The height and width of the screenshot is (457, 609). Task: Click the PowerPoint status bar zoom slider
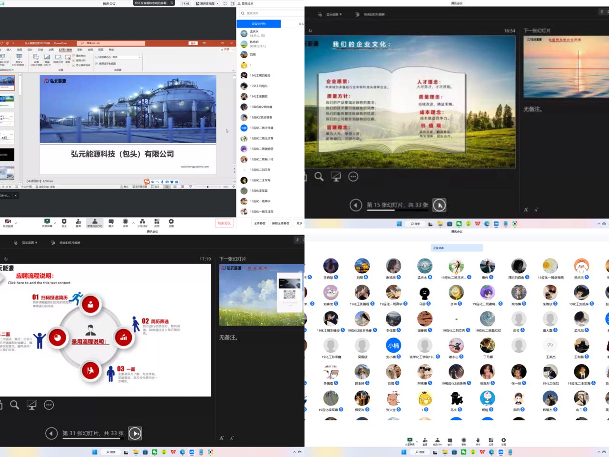point(207,187)
